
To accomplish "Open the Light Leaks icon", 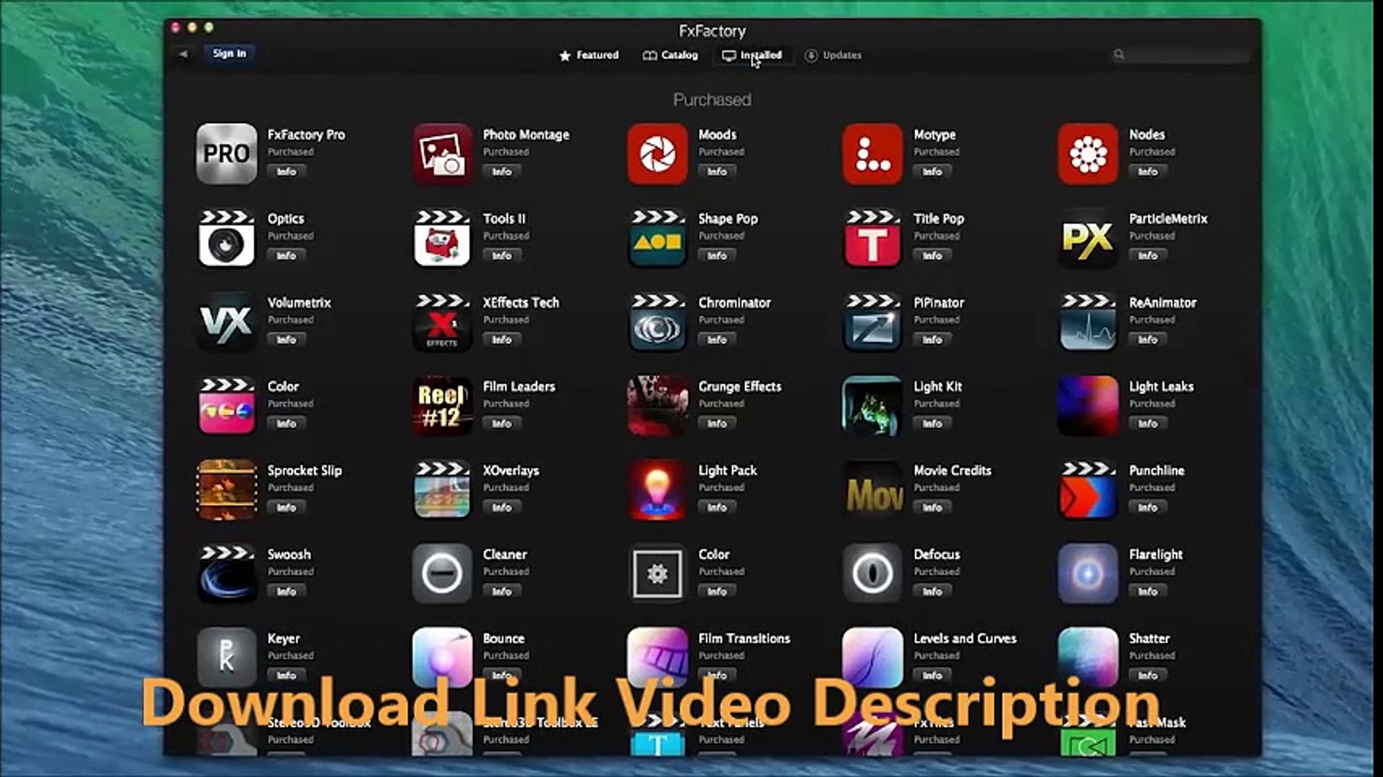I will pyautogui.click(x=1088, y=406).
